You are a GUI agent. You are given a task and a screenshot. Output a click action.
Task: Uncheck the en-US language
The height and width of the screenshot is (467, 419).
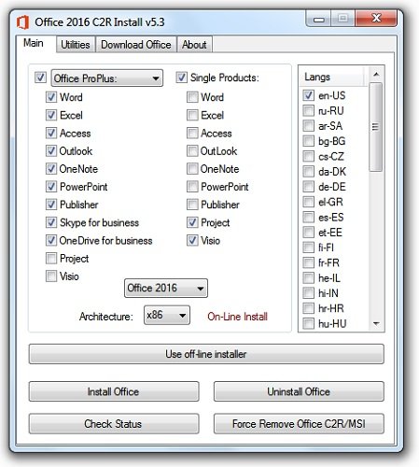[x=308, y=95]
